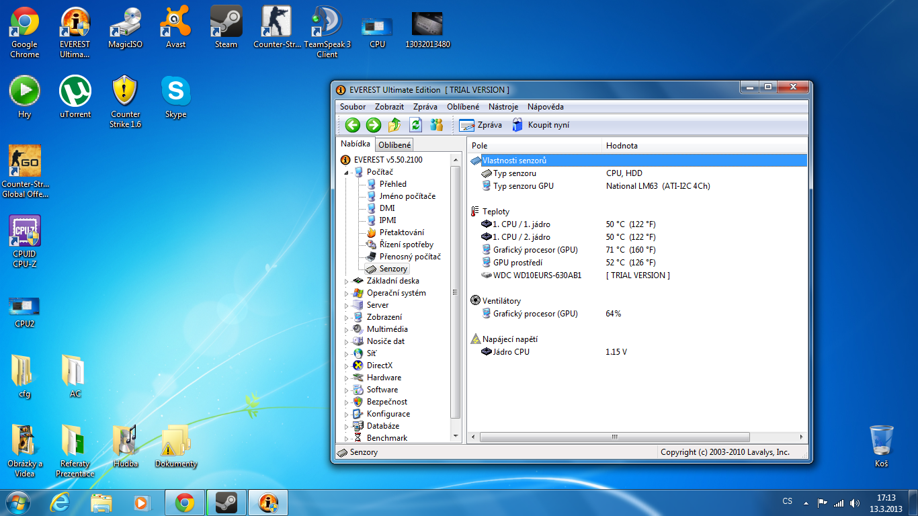Select the Vlastnosti senzorů row
Viewport: 918px width, 516px height.
[x=638, y=161]
